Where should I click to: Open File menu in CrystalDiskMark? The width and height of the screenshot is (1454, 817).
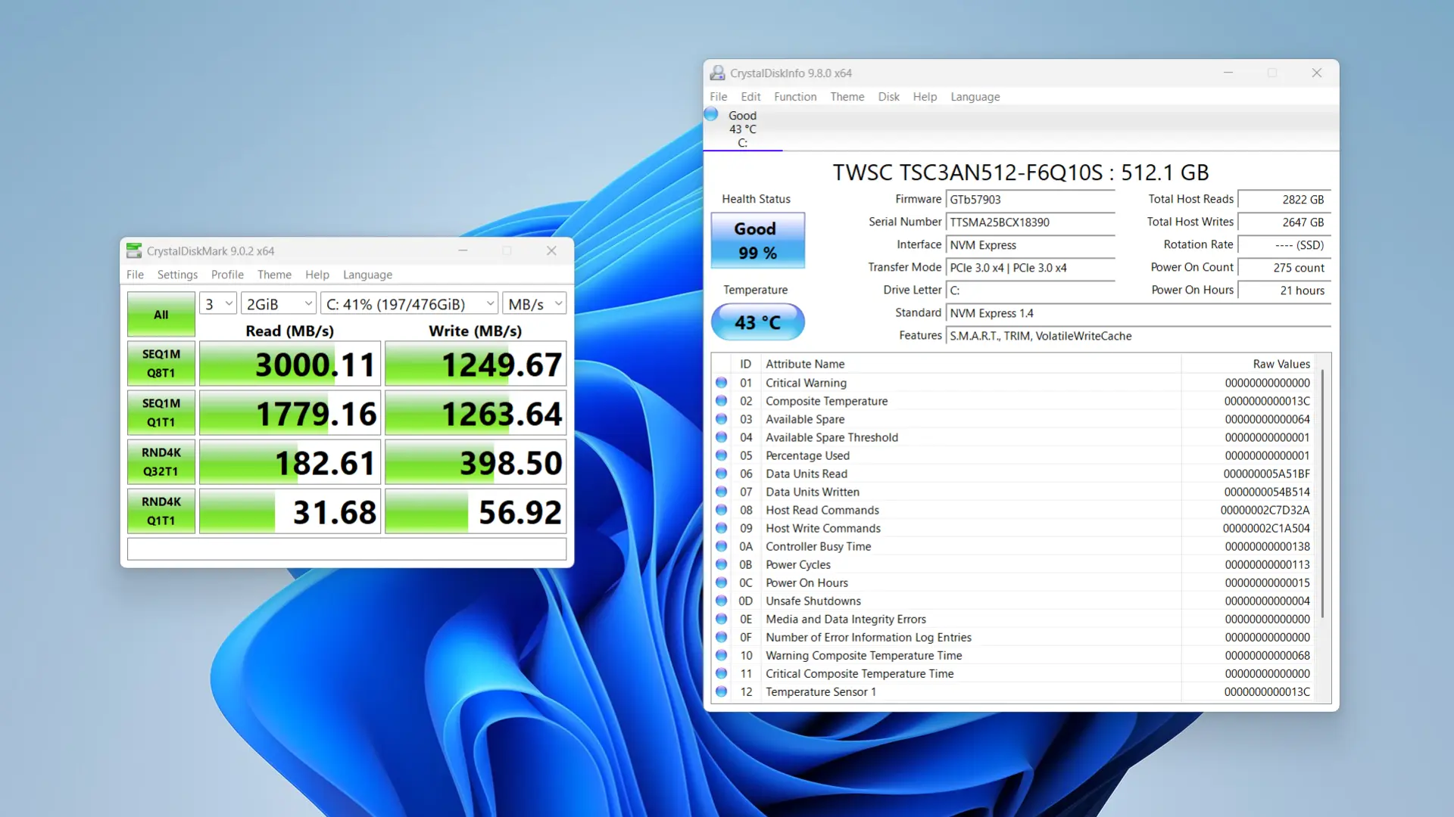point(135,275)
